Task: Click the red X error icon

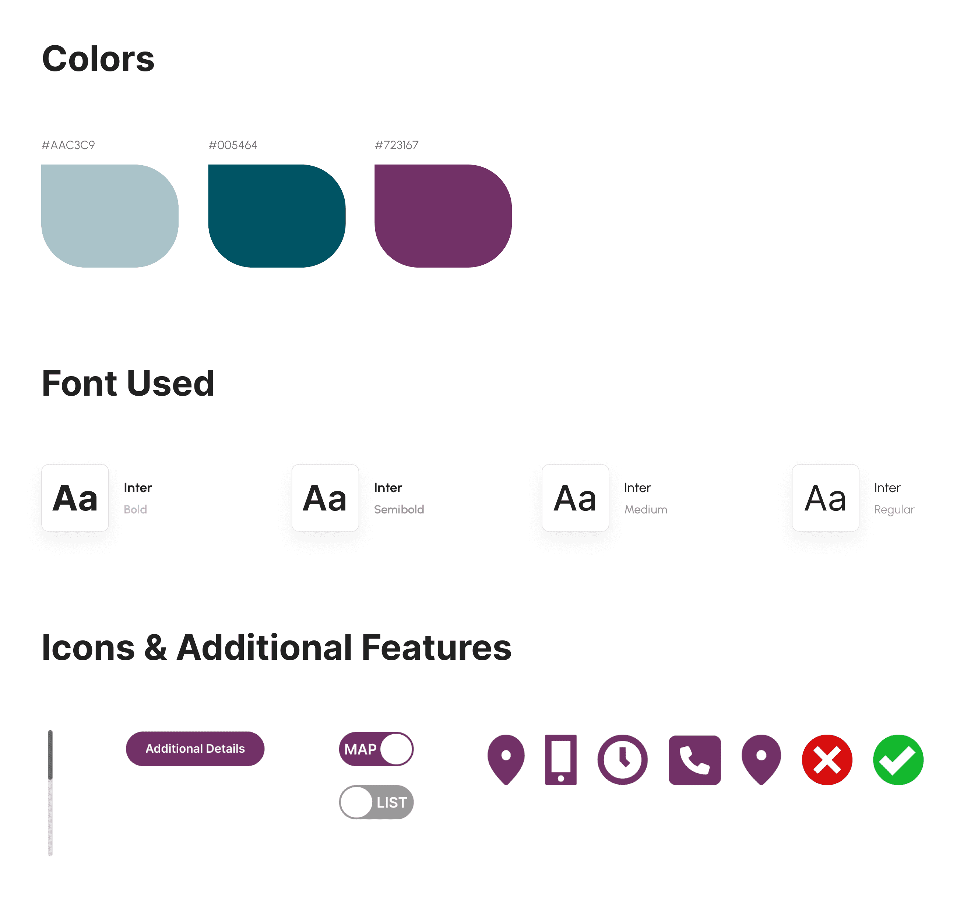Action: coord(827,759)
